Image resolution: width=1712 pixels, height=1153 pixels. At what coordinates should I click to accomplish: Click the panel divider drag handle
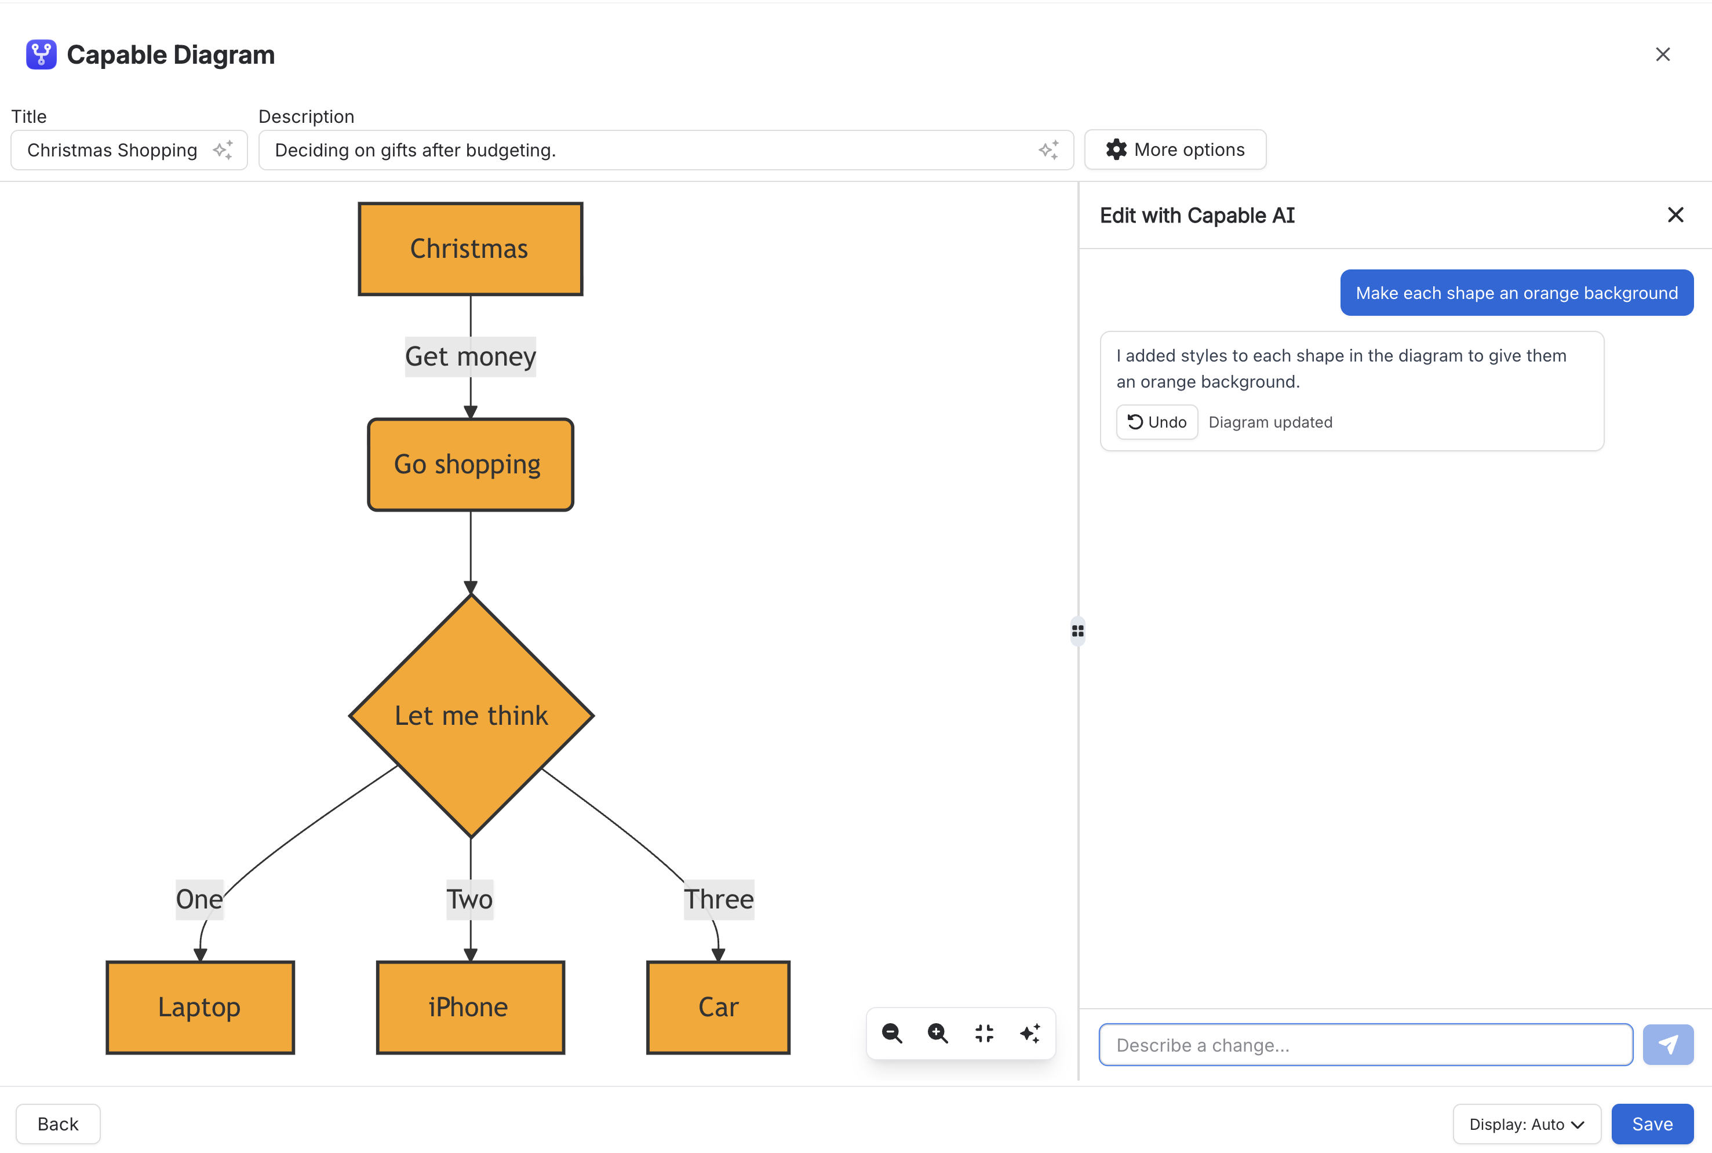1077,631
